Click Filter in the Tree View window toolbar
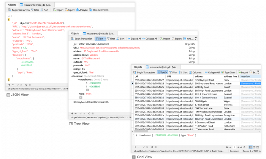 tap(111, 39)
